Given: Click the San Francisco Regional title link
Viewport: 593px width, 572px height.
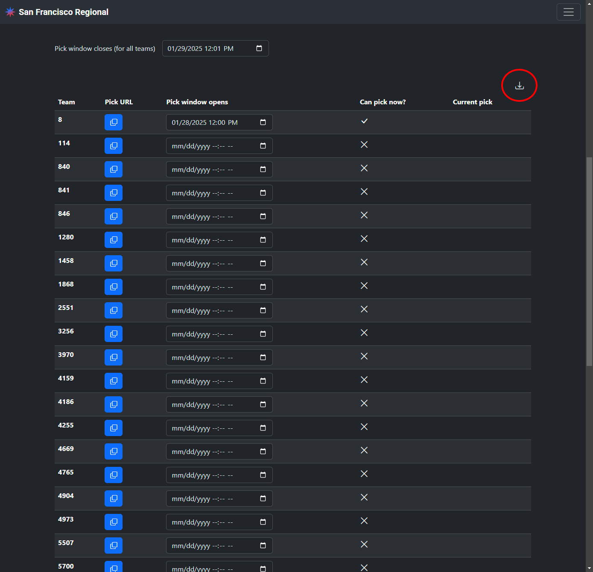Looking at the screenshot, I should click(64, 12).
